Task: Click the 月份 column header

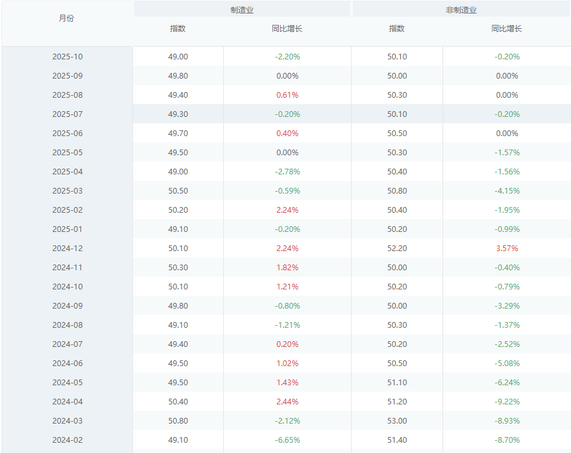Action: (x=66, y=19)
